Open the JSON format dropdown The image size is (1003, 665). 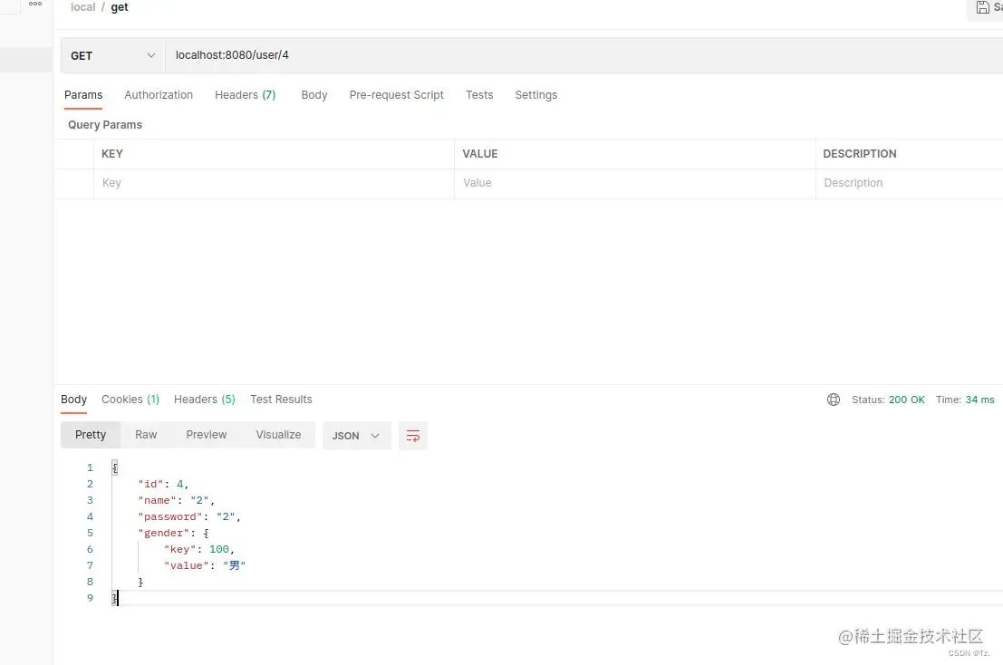(356, 436)
